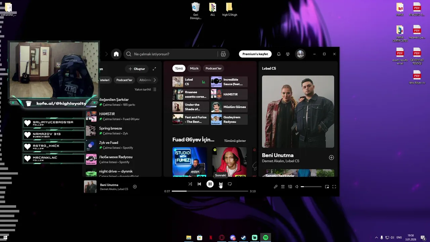Skip to previous track
Screen dimensions: 430x242
[x=199, y=184]
